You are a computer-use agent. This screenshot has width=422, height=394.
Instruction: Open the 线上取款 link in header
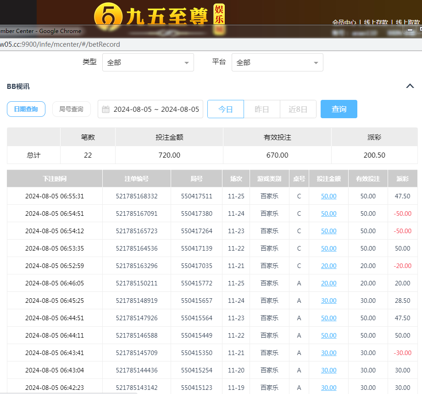[407, 22]
